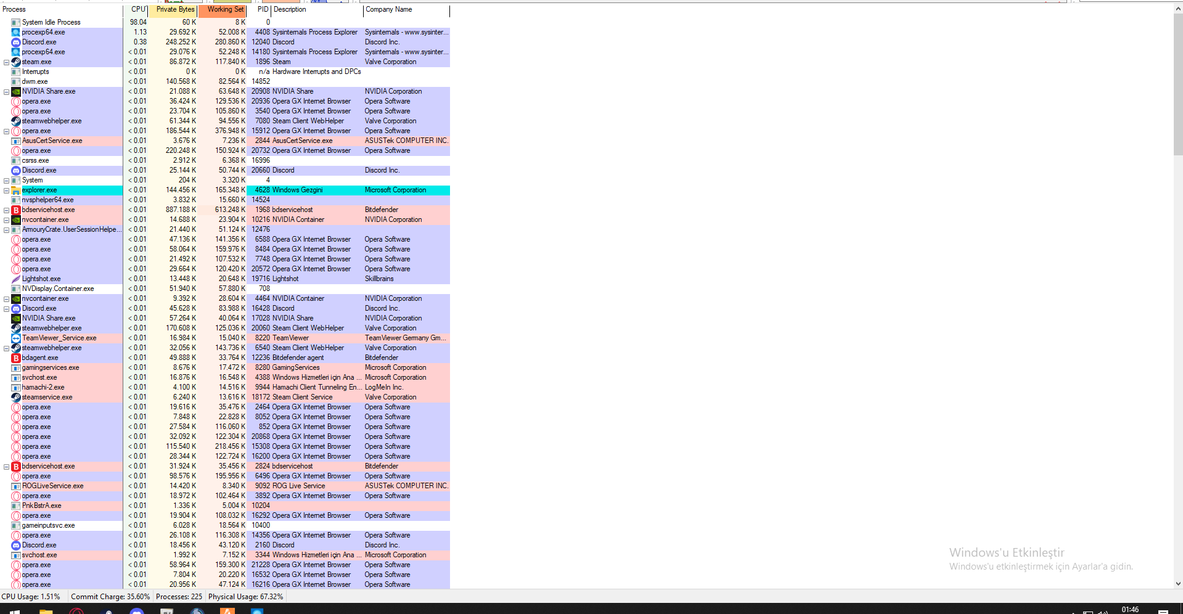Click the AsusCertService.exe process icon

tap(16, 141)
